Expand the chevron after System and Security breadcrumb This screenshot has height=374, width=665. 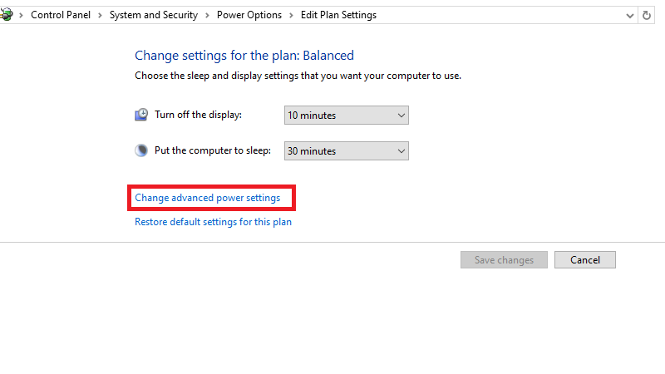point(208,15)
